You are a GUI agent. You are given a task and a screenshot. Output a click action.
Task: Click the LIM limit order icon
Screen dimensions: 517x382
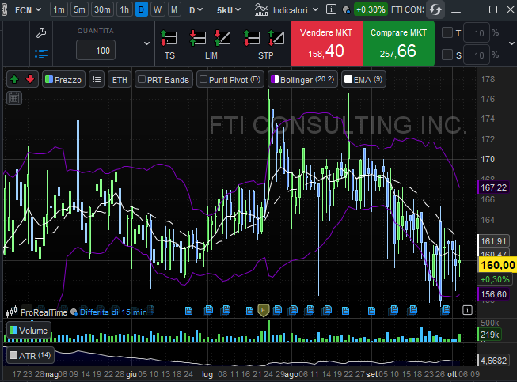click(211, 39)
